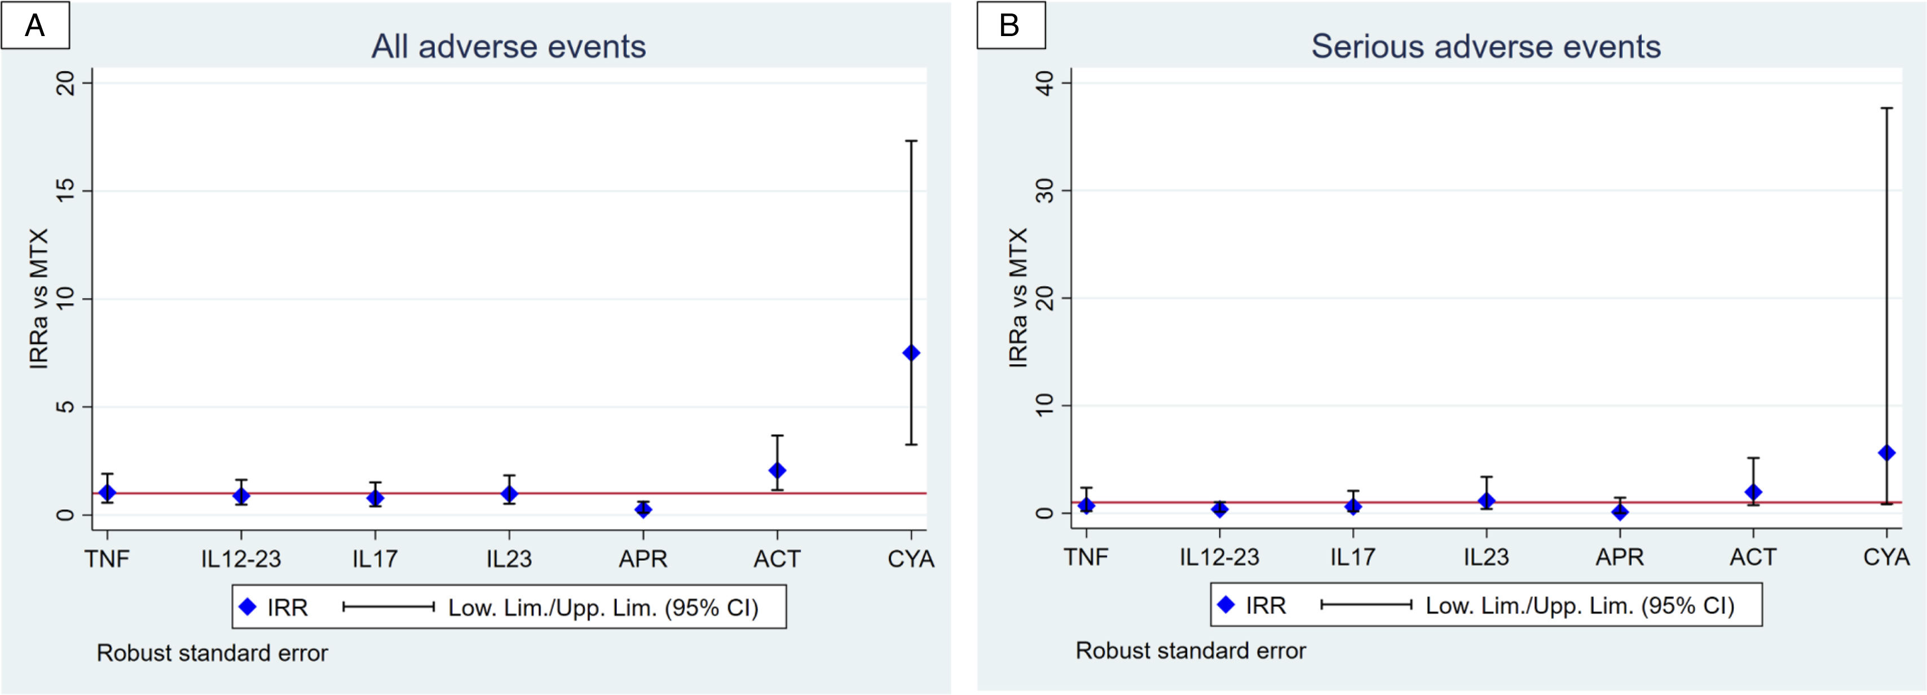Click the 'Serious adverse events' title
The image size is (1927, 695).
tap(1485, 46)
